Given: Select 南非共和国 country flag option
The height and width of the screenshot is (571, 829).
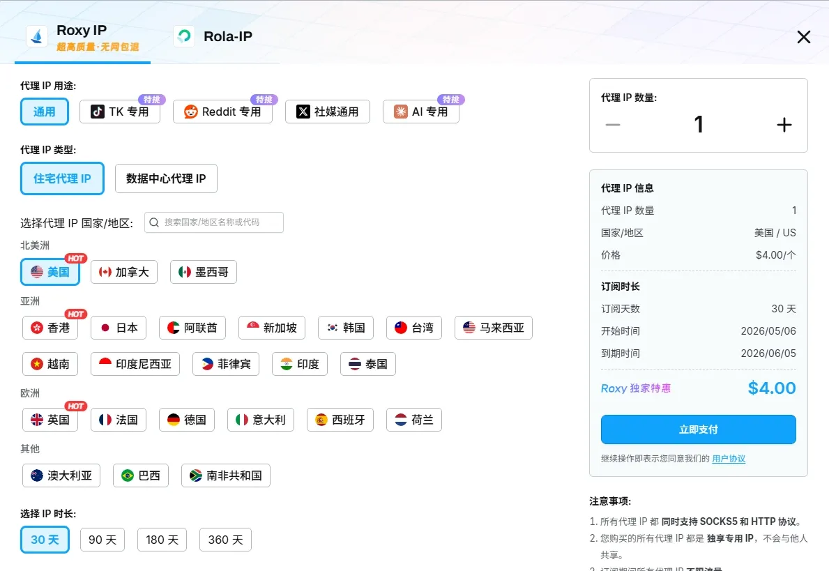Looking at the screenshot, I should tap(226, 475).
